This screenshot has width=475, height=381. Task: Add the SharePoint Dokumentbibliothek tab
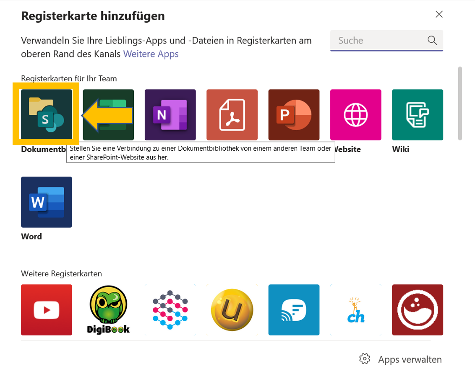(46, 115)
